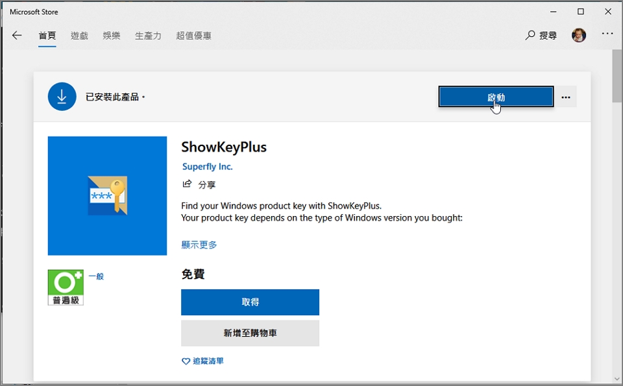Click the ShowKeyPlus app icon thumbnail
This screenshot has height=386, width=623.
107,195
